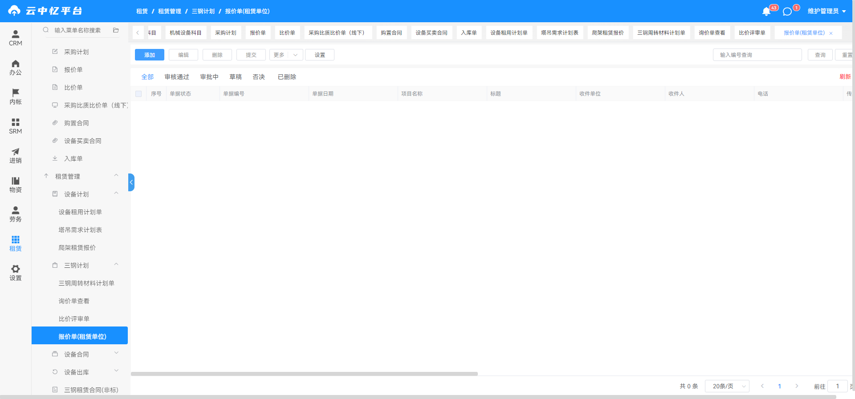Switch to the 比价评审单 page tab
The width and height of the screenshot is (855, 399).
pyautogui.click(x=752, y=32)
